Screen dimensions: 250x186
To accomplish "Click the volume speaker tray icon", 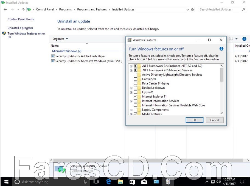I will 218,182.
